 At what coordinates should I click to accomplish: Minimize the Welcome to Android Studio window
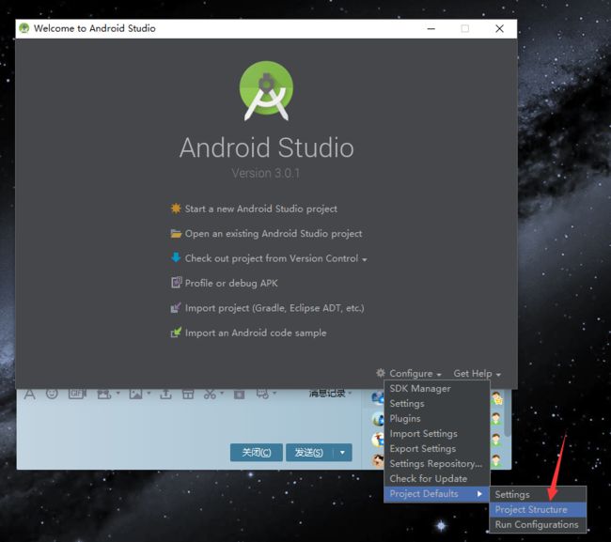tap(431, 28)
